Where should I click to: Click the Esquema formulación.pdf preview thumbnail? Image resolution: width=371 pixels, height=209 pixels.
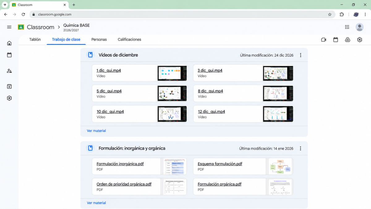(x=280, y=166)
